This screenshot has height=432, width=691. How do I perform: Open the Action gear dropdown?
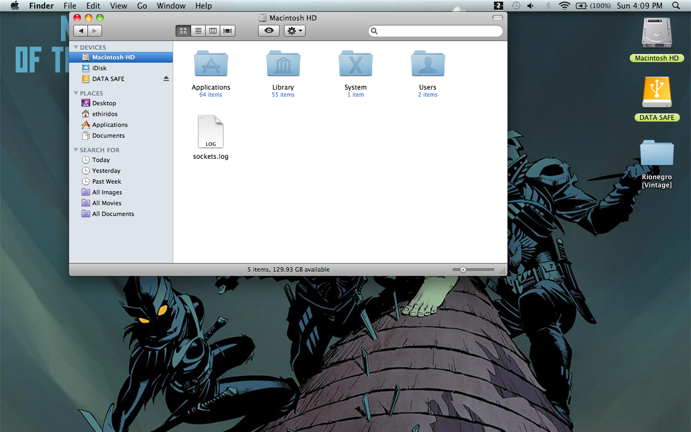tap(295, 31)
